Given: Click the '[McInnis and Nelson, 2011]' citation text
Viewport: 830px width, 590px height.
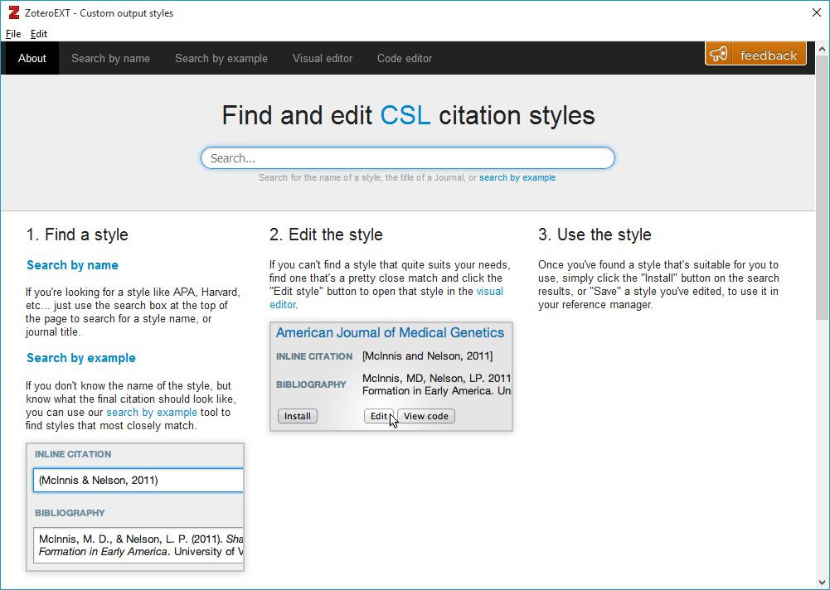Looking at the screenshot, I should click(428, 356).
